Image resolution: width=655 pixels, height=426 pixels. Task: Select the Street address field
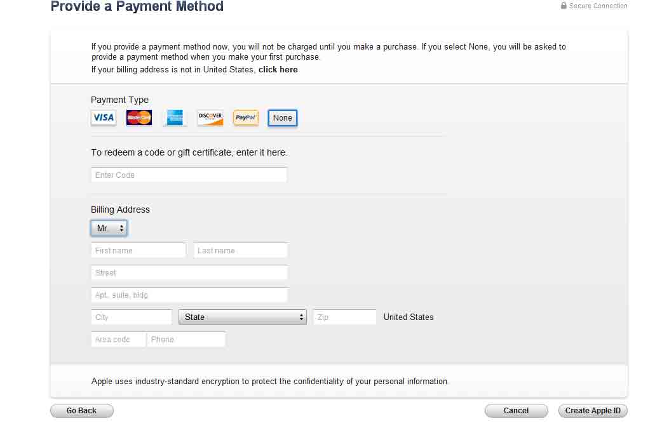click(x=189, y=272)
